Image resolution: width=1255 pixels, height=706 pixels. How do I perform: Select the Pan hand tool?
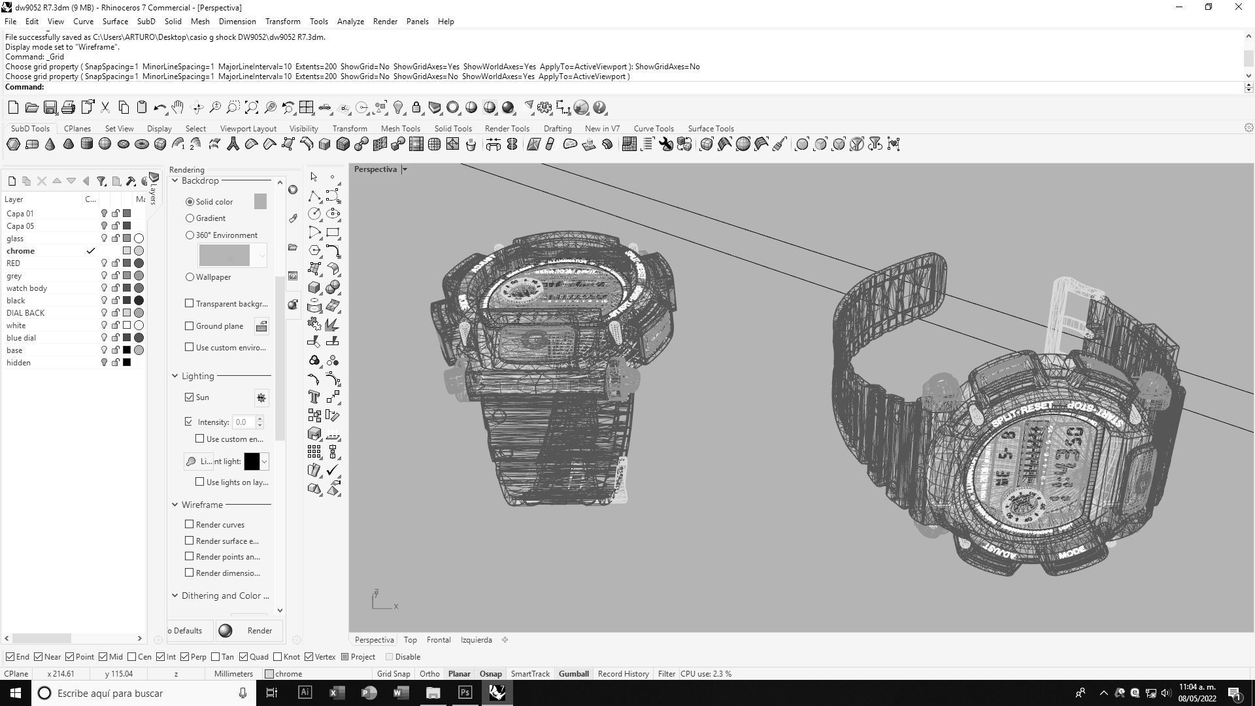tap(178, 108)
